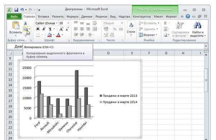Screen dimensions: 216x140
Task: Open Сортировка и фильтр button
Action: [180, 29]
